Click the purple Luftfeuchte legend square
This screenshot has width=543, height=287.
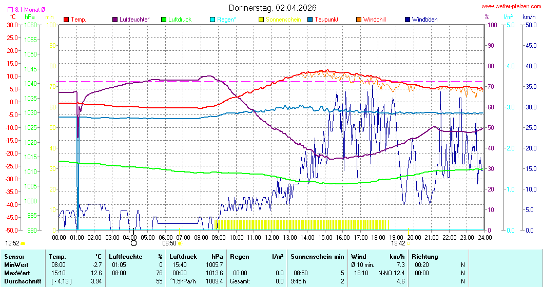tap(115, 20)
